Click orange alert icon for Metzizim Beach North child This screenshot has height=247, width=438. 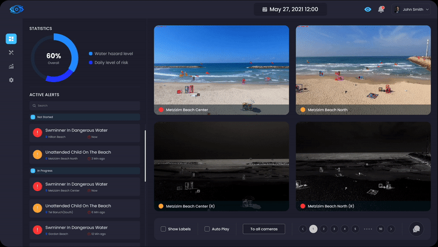(x=37, y=154)
